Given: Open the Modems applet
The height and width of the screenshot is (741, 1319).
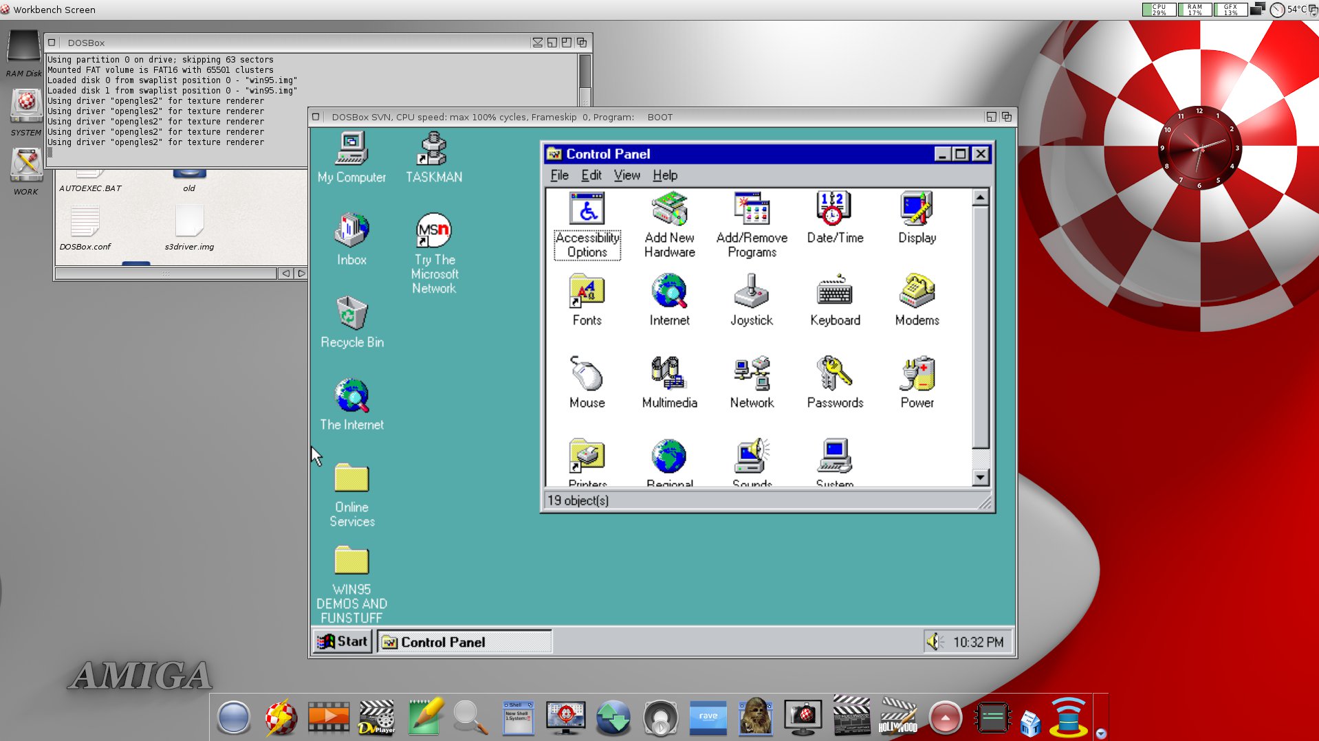Looking at the screenshot, I should [917, 300].
